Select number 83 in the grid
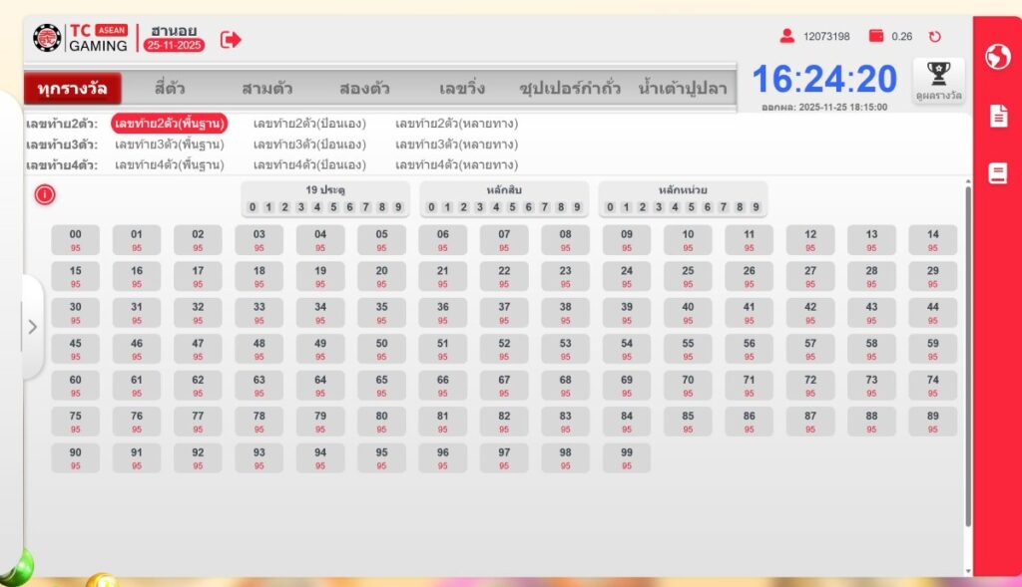The height and width of the screenshot is (587, 1022). 565,422
